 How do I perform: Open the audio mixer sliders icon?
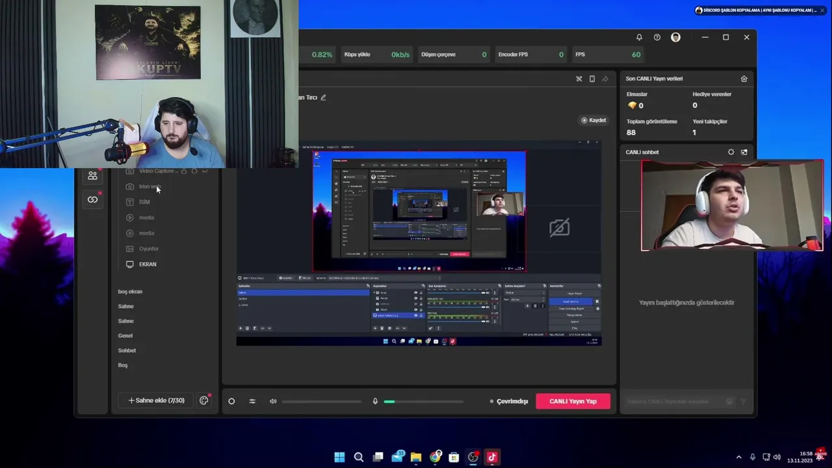pos(252,401)
